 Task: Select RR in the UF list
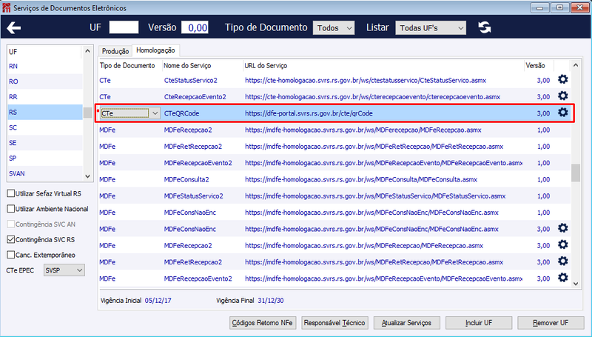click(45, 97)
